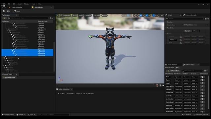
Task: Focus the Details search field
Action: pos(185,19)
